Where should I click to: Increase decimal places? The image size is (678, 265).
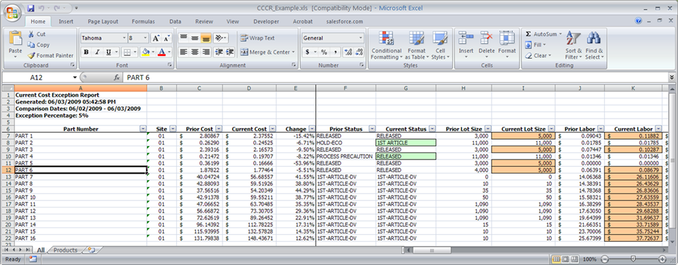tap(348, 52)
